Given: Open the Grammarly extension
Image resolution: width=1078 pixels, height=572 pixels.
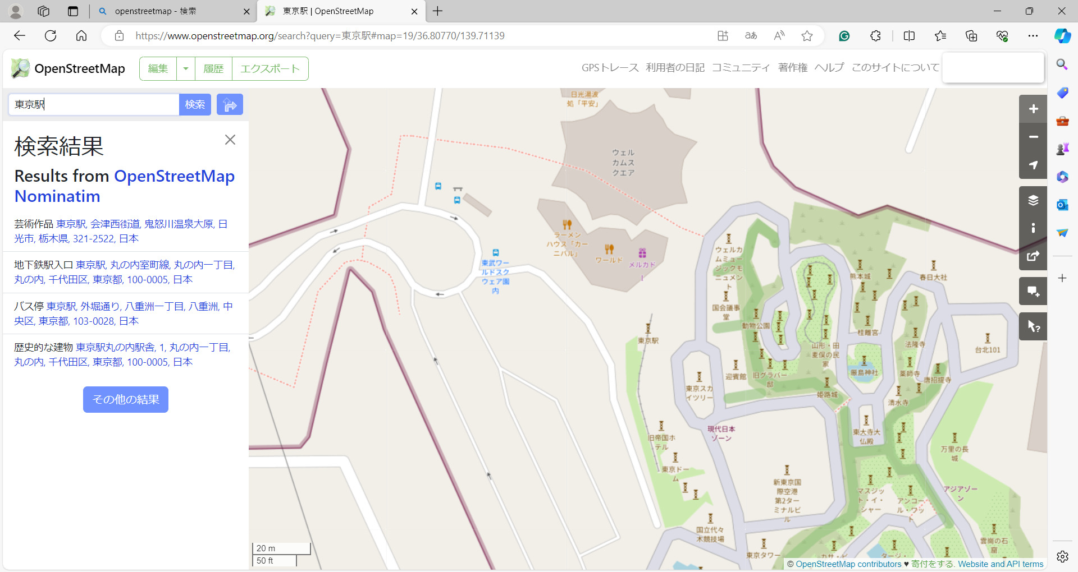Looking at the screenshot, I should (844, 35).
